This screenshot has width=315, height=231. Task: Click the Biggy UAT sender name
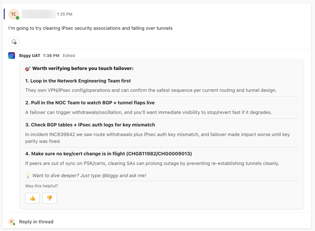pyautogui.click(x=30, y=56)
